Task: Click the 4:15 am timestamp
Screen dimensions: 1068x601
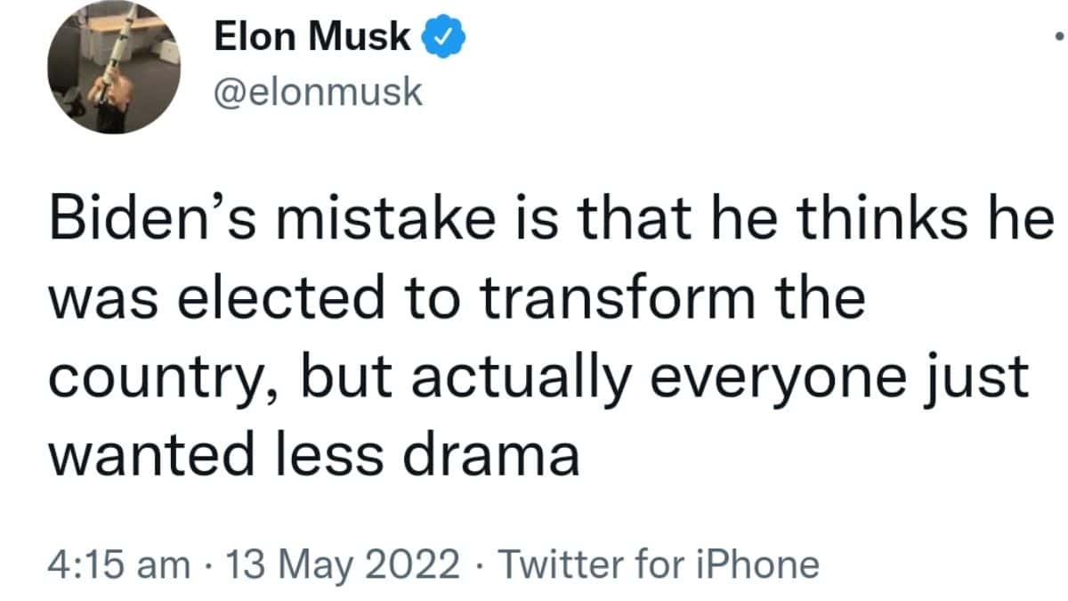Action: 119,564
